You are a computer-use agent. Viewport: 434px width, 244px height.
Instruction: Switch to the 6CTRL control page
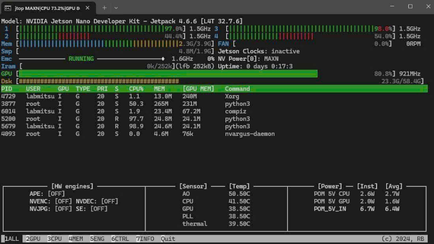coord(120,239)
